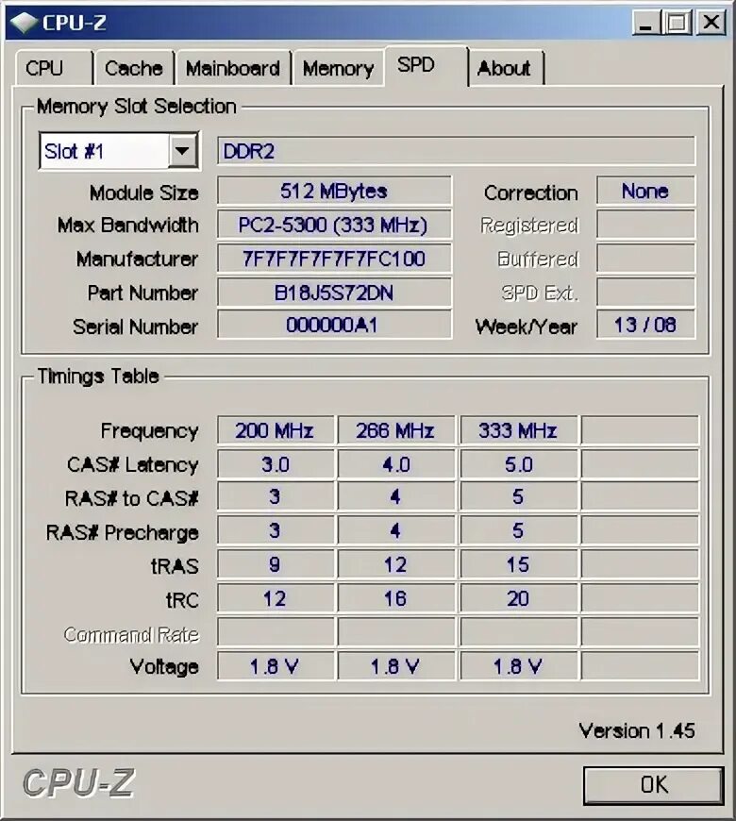Click serial number 000000A1

coord(334,326)
